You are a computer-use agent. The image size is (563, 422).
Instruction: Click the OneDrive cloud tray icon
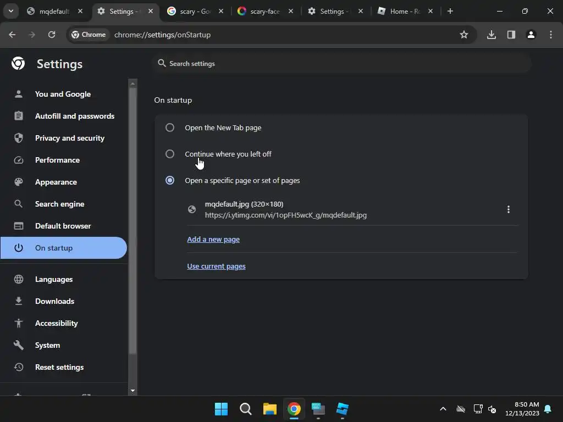(x=461, y=409)
